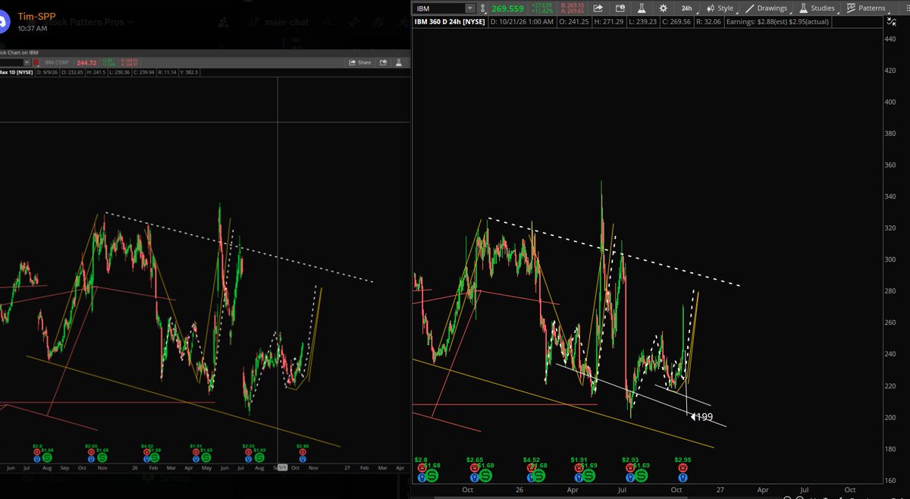Open the flask icon in right chart toolbar
Image resolution: width=910 pixels, height=499 pixels.
tap(642, 8)
